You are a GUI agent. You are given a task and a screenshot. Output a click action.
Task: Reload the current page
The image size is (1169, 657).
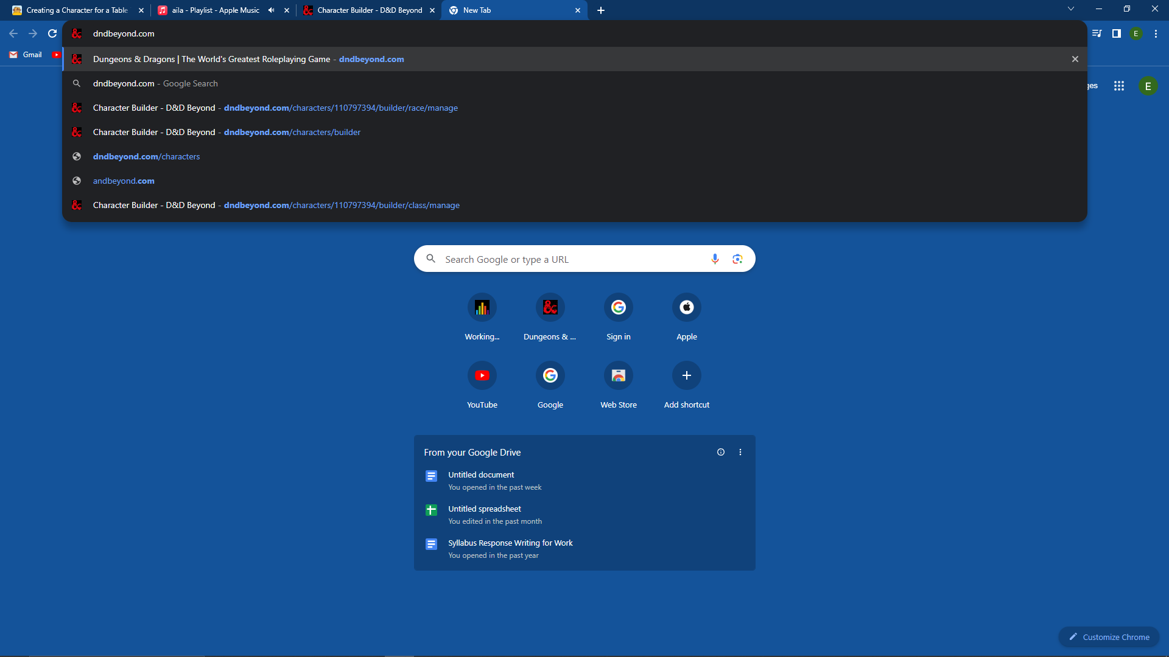[52, 33]
